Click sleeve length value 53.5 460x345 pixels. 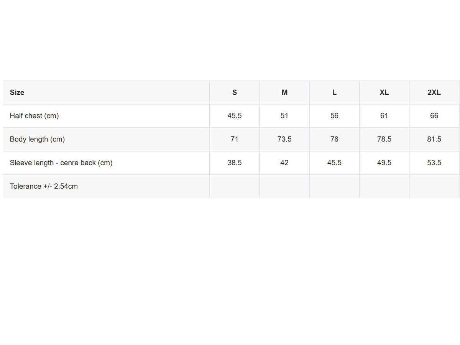pyautogui.click(x=434, y=163)
